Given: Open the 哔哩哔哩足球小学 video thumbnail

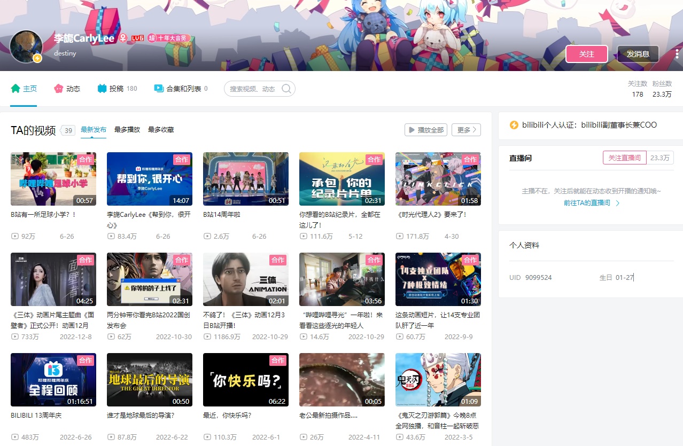Looking at the screenshot, I should pos(53,179).
